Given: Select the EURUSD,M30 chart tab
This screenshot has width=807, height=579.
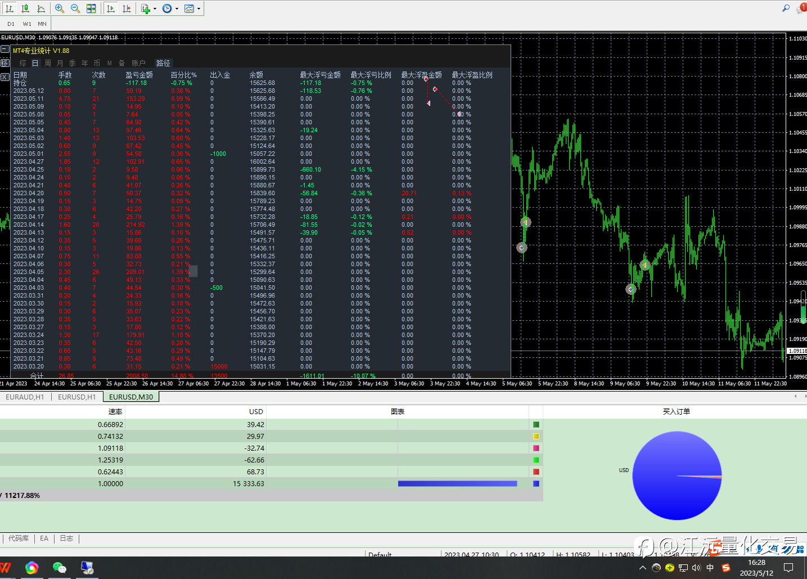Looking at the screenshot, I should pos(131,397).
